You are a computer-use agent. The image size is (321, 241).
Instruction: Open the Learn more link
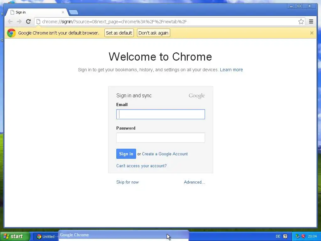(x=231, y=70)
